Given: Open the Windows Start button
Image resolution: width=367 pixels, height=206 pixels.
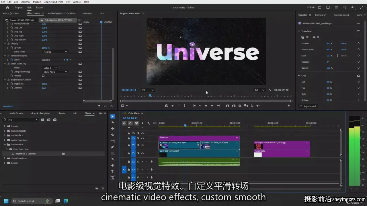Looking at the screenshot, I should click(x=6, y=201).
